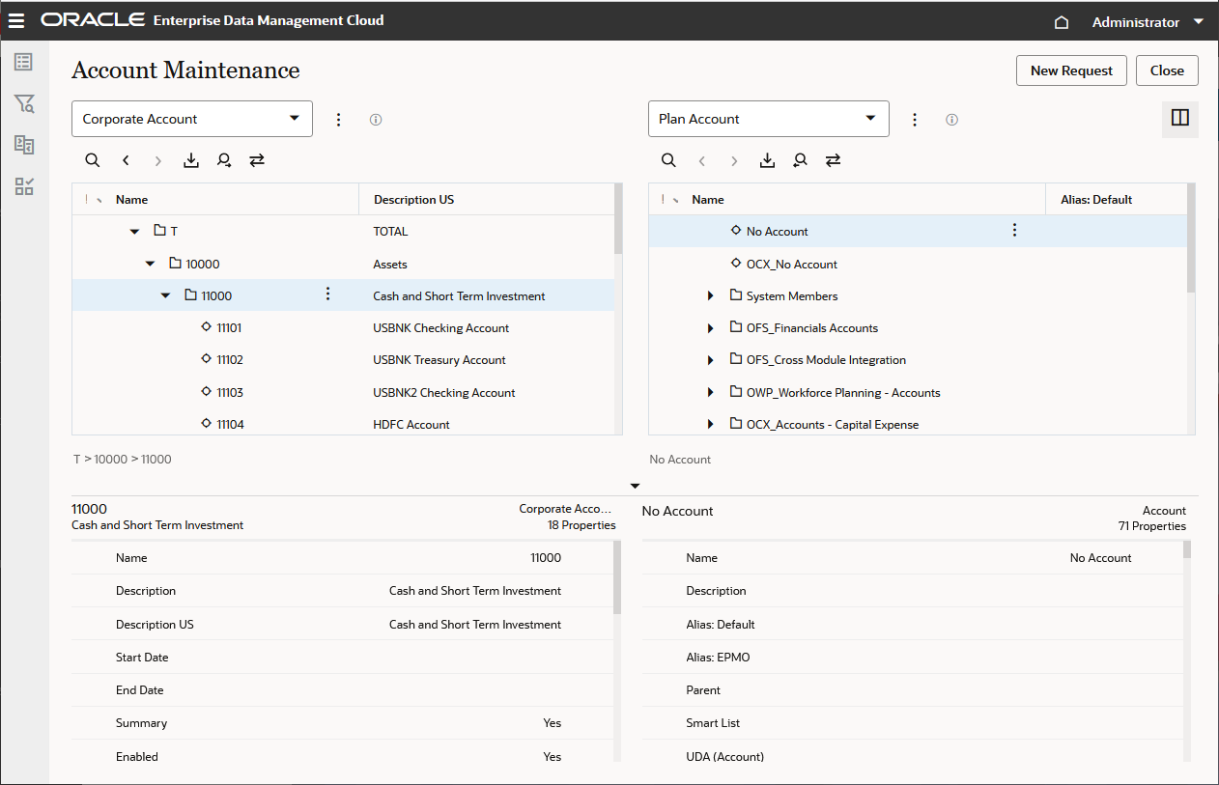Collapse the T tree node
The width and height of the screenshot is (1219, 785).
click(x=134, y=232)
